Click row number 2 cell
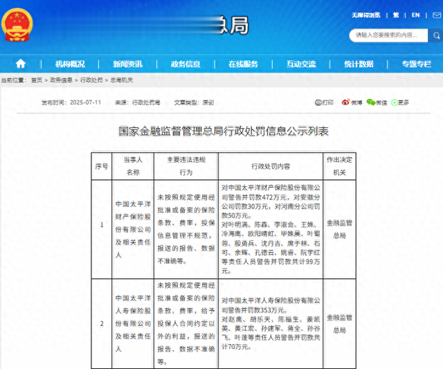Image resolution: width=443 pixels, height=369 pixels. point(102,324)
